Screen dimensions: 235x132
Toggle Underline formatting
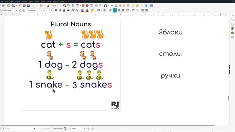[64, 10]
